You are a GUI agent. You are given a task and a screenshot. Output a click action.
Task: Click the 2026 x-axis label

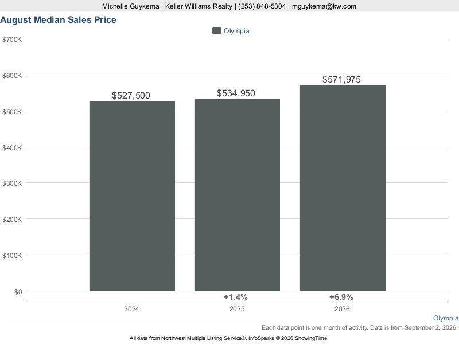(x=342, y=309)
